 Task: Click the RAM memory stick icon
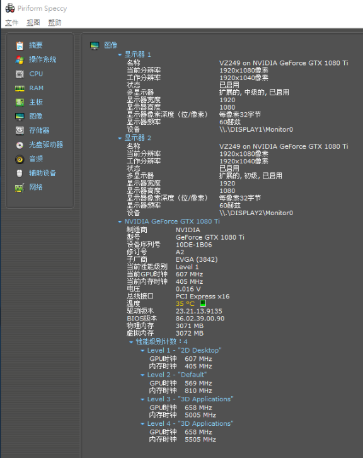point(20,88)
